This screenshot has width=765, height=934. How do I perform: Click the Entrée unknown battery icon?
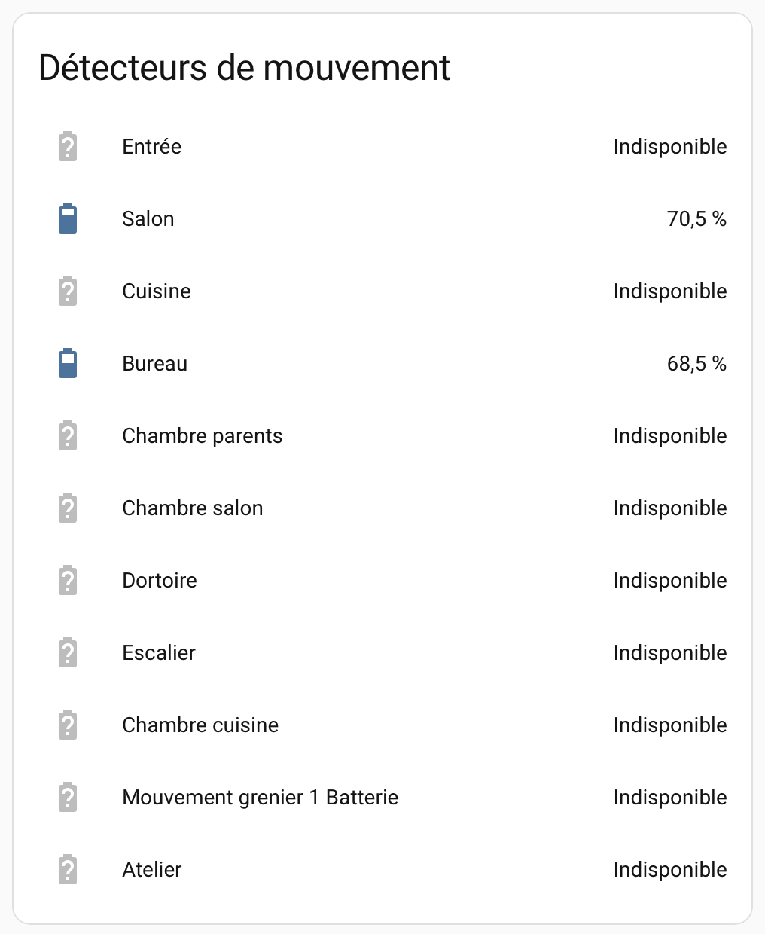[x=68, y=147]
